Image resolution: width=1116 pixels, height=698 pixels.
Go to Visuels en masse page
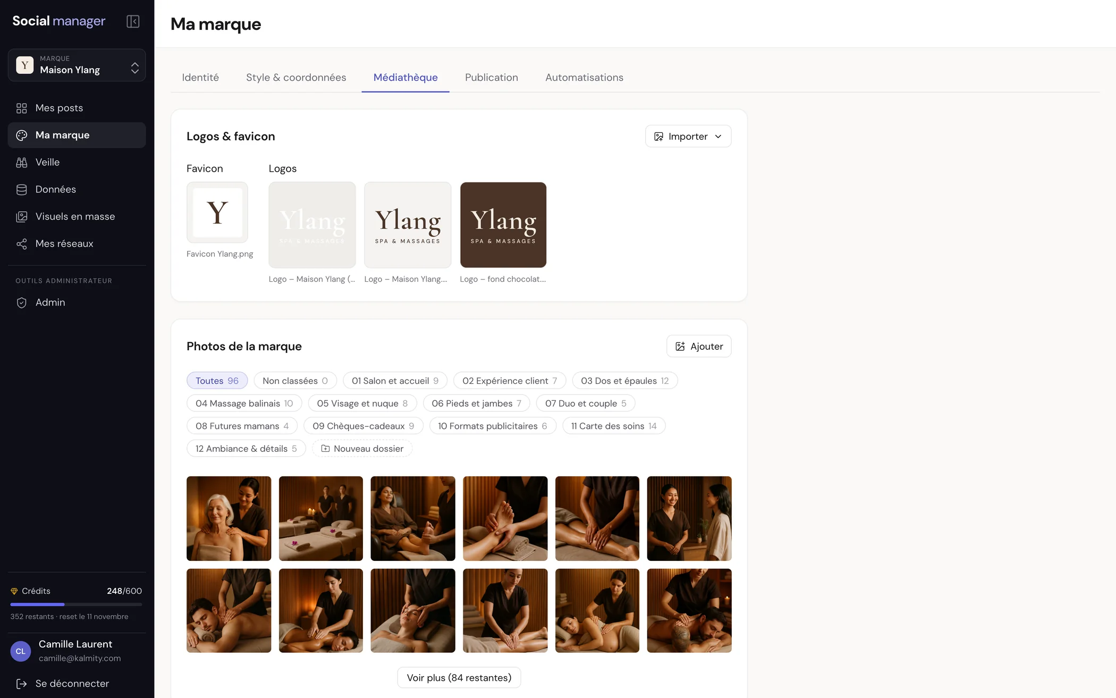click(77, 216)
